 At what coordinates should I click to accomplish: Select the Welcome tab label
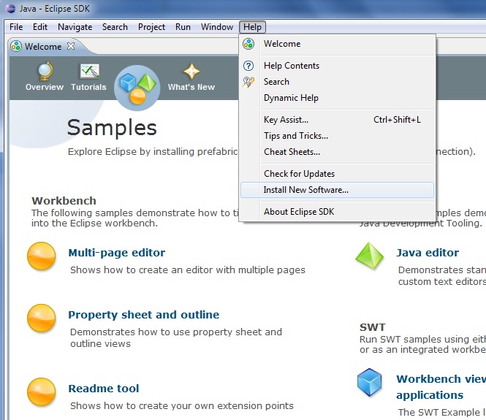(x=43, y=47)
